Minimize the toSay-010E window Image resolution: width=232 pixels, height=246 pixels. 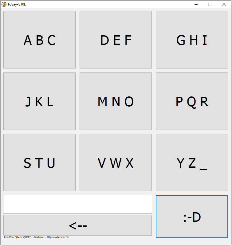196,4
